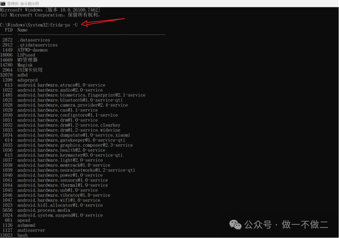Select the audioserver process row

pyautogui.click(x=24, y=230)
